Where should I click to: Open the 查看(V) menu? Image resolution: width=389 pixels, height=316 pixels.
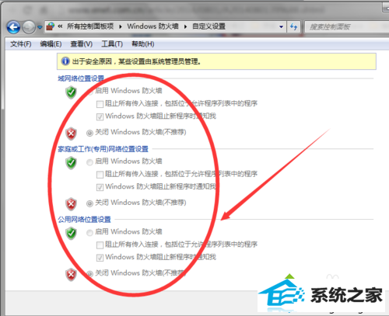(82, 44)
